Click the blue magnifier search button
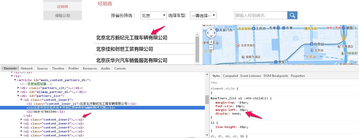 [292, 15]
